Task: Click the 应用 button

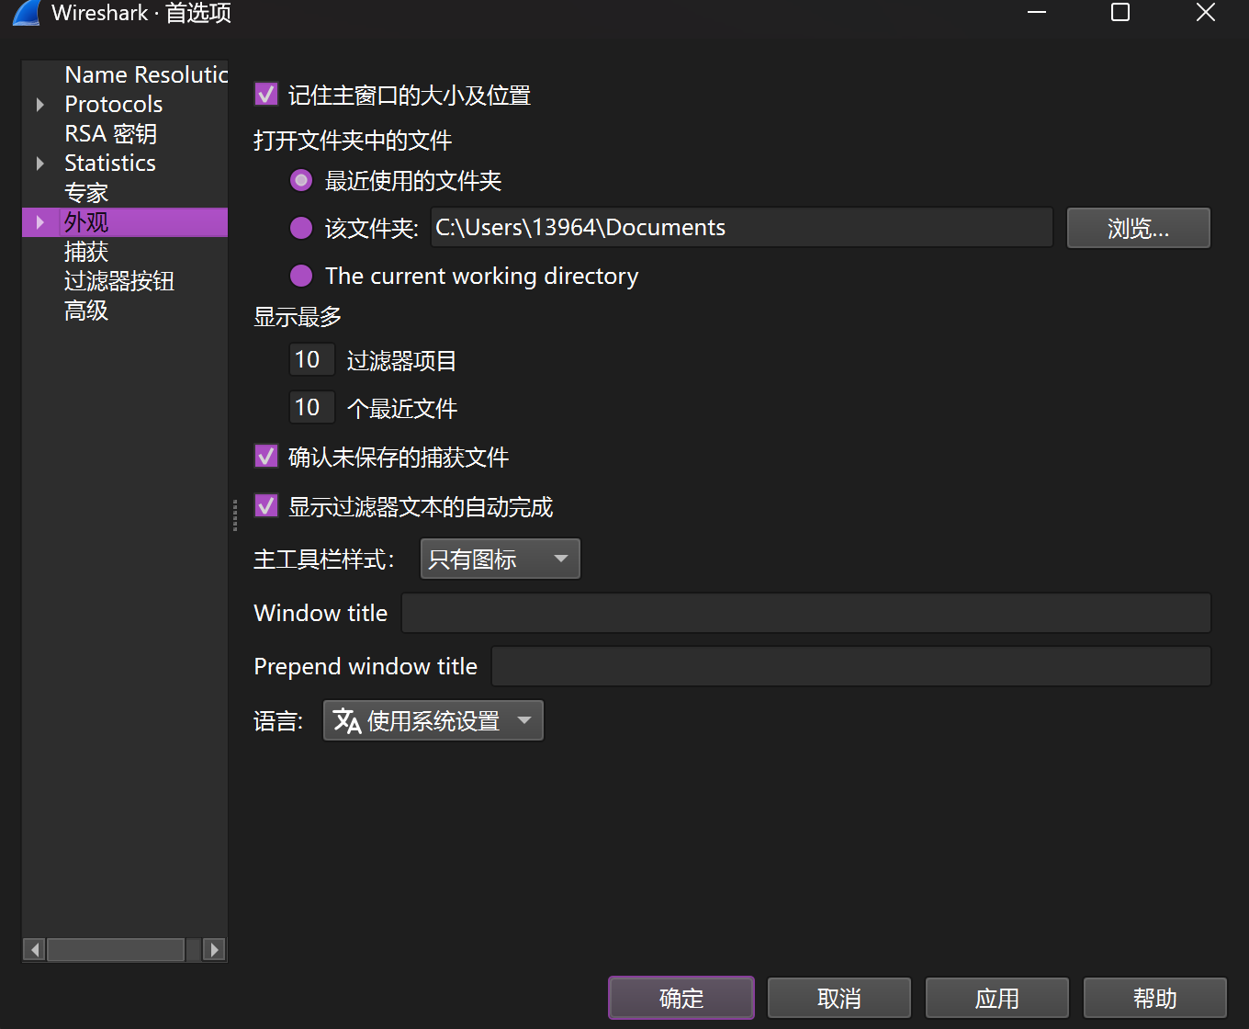Action: pyautogui.click(x=997, y=998)
